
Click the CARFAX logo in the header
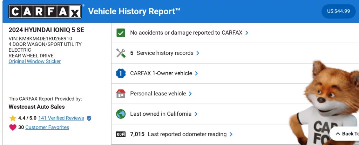pyautogui.click(x=45, y=11)
